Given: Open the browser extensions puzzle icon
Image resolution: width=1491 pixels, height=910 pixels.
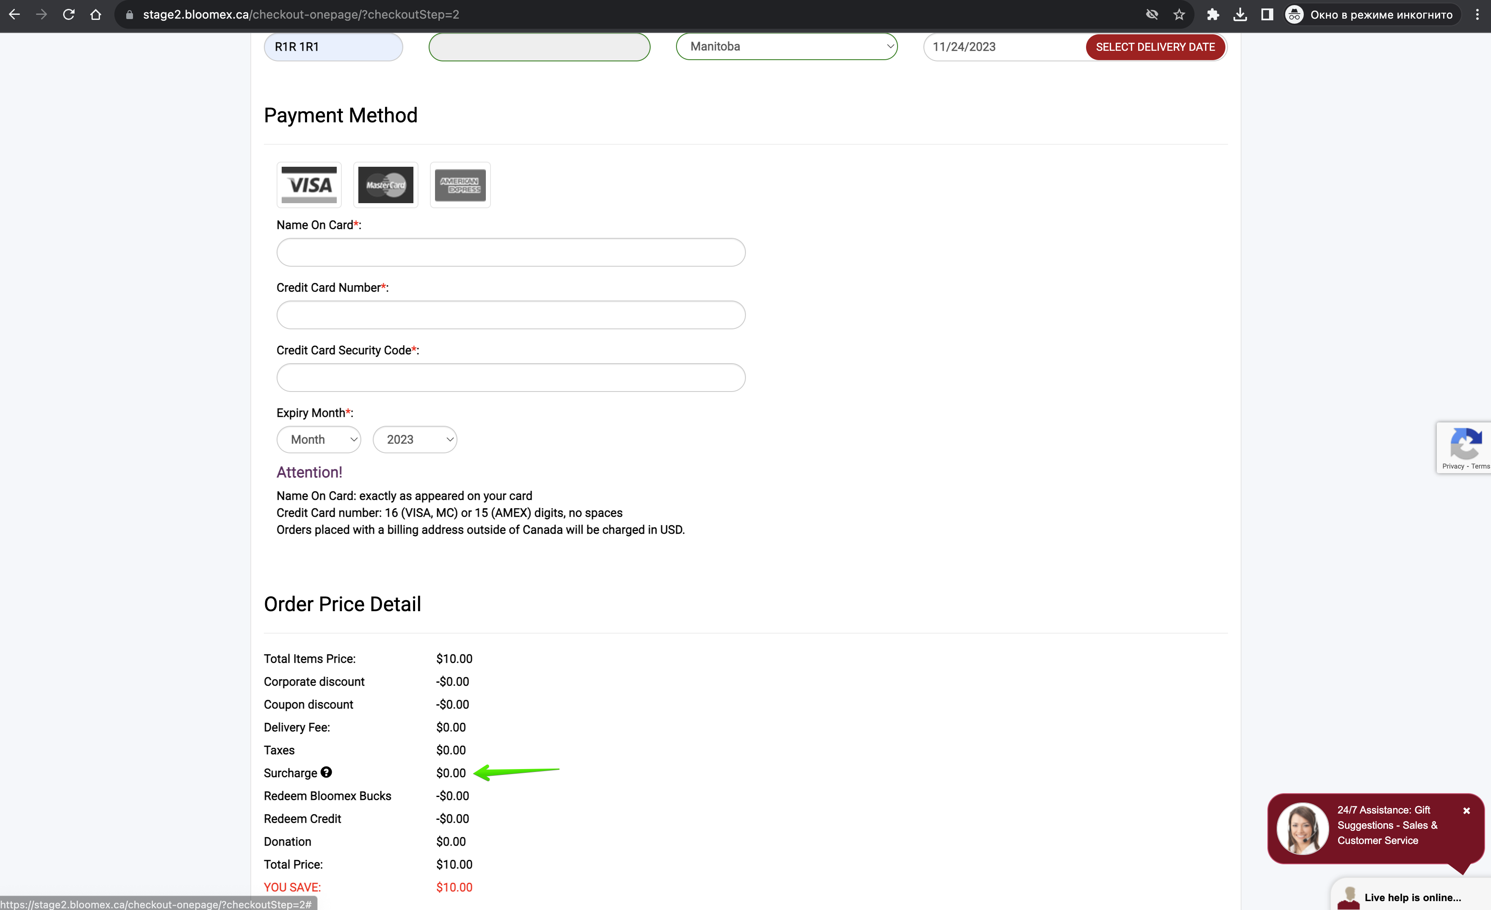Looking at the screenshot, I should tap(1213, 14).
